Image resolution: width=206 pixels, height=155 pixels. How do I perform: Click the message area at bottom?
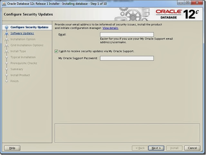(127, 133)
